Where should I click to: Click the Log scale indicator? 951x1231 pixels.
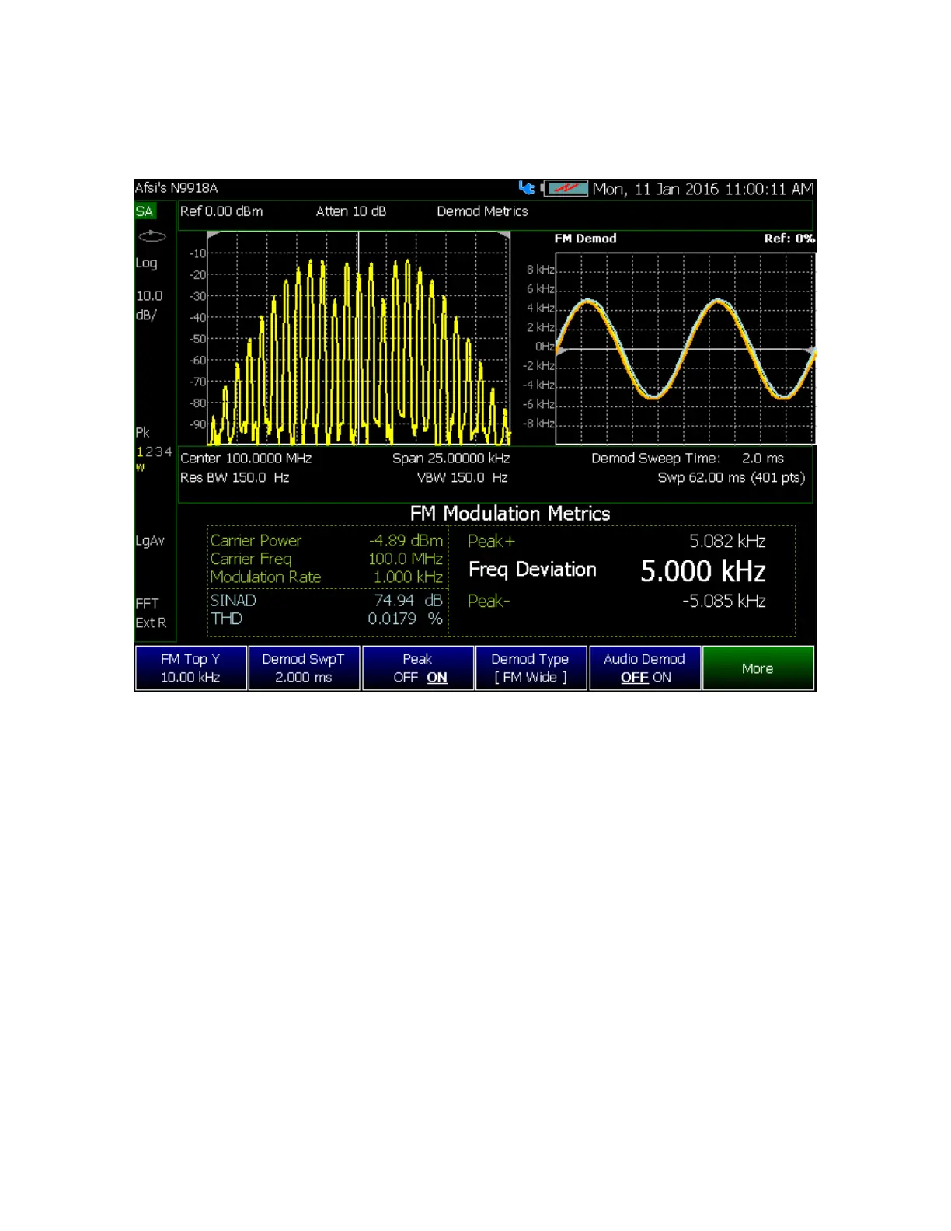click(146, 263)
